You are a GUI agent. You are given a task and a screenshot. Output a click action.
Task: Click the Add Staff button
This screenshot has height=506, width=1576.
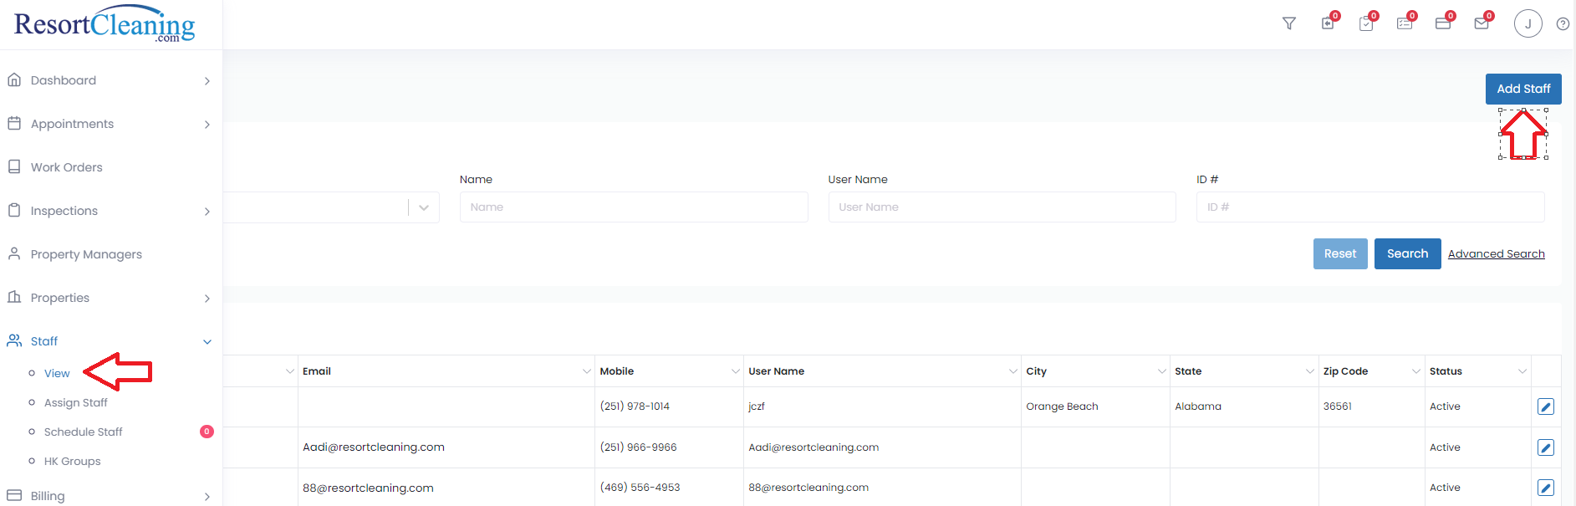tap(1523, 89)
